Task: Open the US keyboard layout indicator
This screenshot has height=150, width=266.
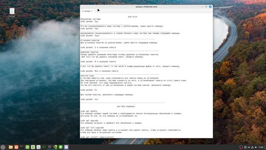Action: (x=249, y=147)
